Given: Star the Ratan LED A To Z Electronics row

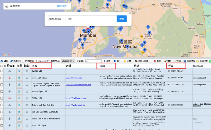Looking at the screenshot, I should point(27,119).
